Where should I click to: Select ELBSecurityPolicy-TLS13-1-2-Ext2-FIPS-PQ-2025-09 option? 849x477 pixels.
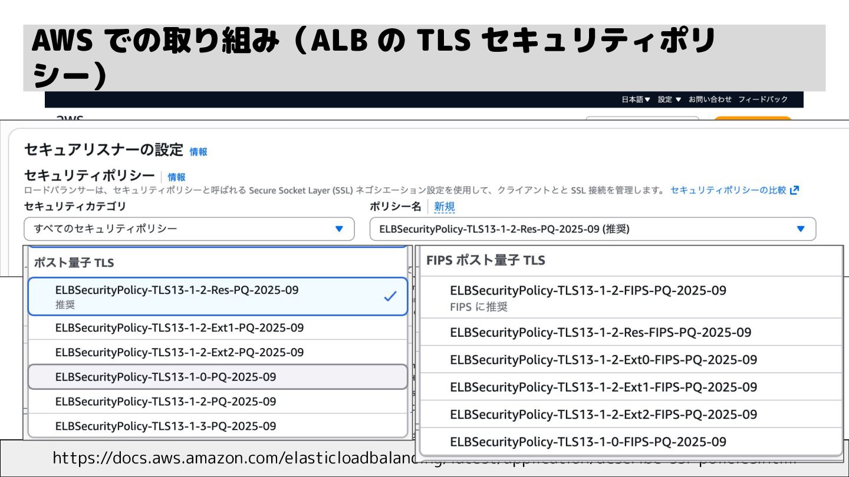coord(630,414)
